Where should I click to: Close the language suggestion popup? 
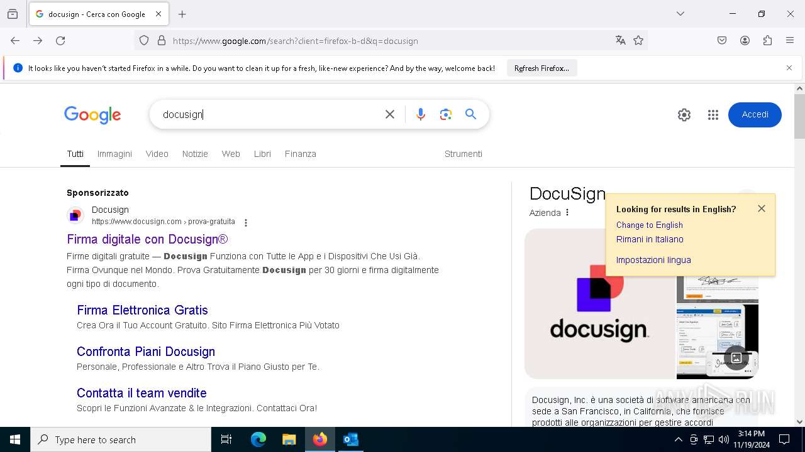click(762, 208)
